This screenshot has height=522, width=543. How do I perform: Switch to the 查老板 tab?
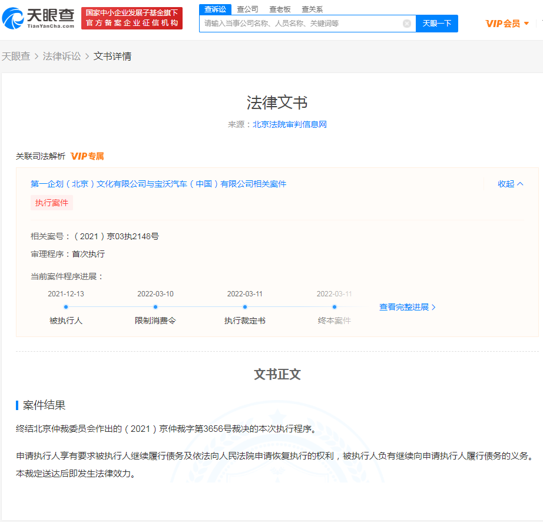[280, 9]
